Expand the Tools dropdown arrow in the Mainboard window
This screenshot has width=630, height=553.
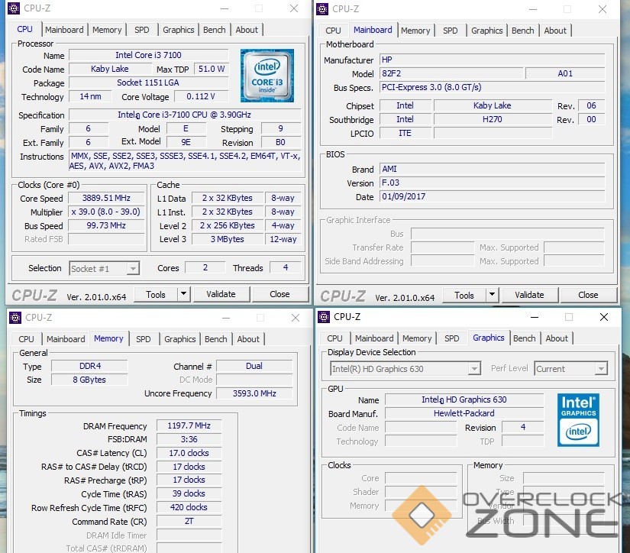[492, 295]
